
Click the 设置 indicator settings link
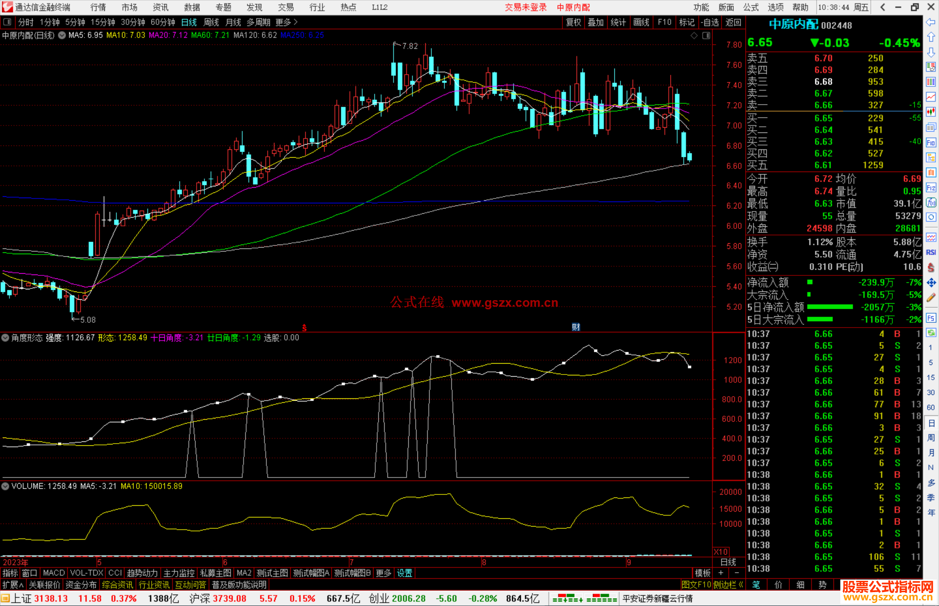404,573
